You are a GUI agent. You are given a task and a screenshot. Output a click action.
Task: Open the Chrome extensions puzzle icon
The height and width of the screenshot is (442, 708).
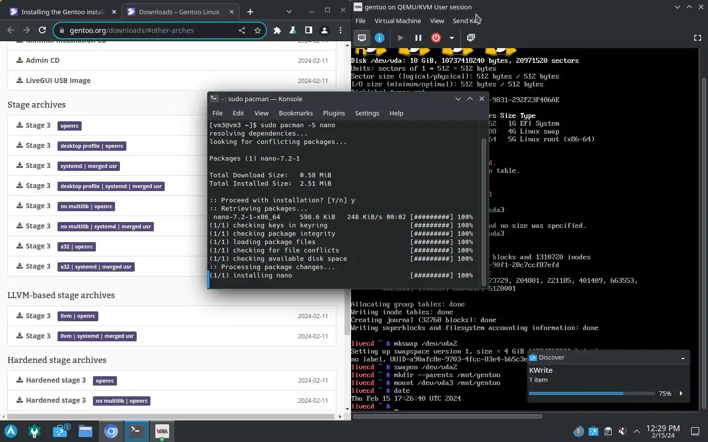tap(277, 30)
